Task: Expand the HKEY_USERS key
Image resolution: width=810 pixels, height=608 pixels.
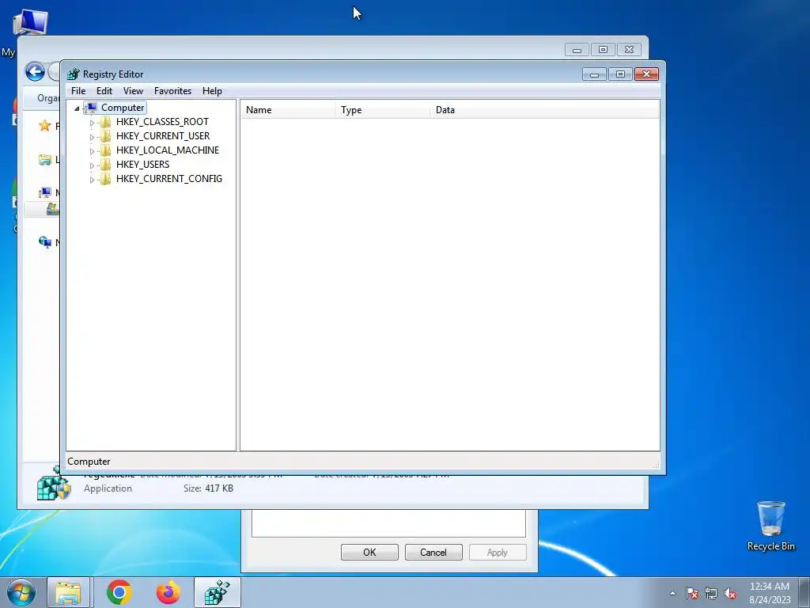Action: (92, 165)
